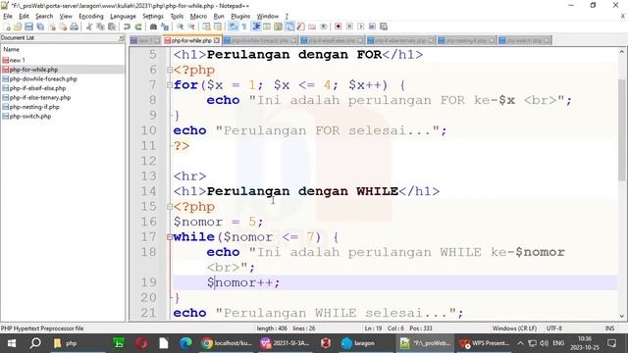
Task: Select php-nesting-if.php in Document List
Action: click(x=34, y=107)
